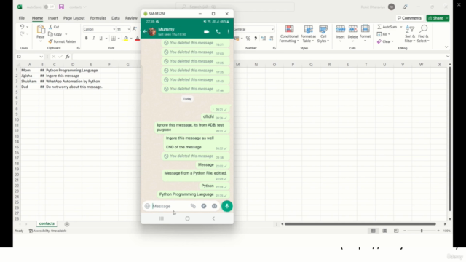Click the Borders icon in Font group
Screen dimensions: 466x262
tap(114, 38)
